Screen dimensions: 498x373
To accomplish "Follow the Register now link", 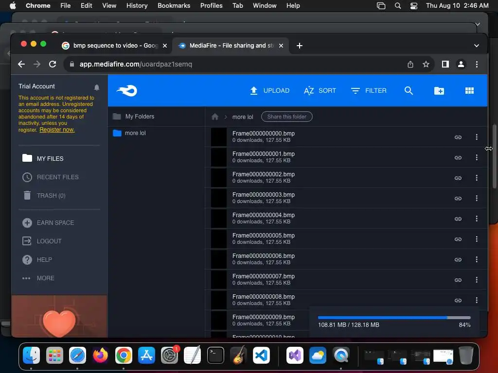I will (x=57, y=130).
